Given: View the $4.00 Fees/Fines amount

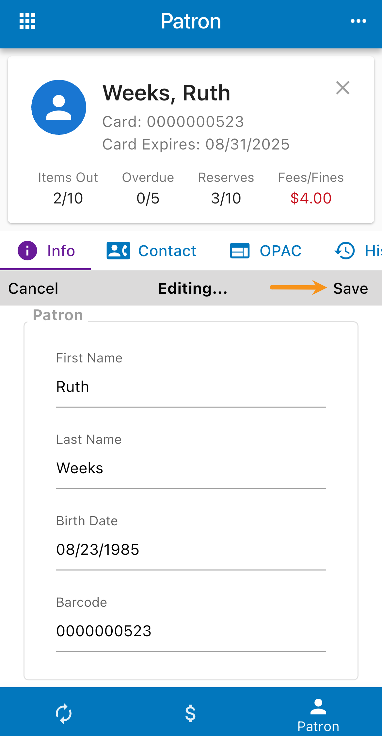Looking at the screenshot, I should coord(311,198).
